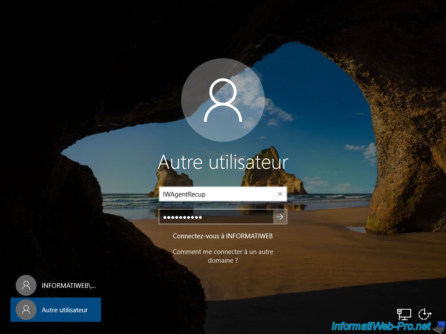Focus the masked password field
Image resolution: width=446 pixels, height=334 pixels.
tap(216, 217)
